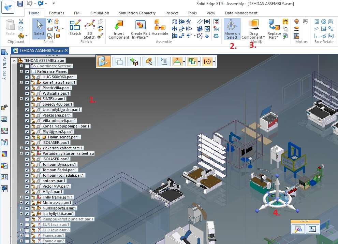Click the first PathFinder toolbar button
Screen dimensions: 338x244
tap(103, 62)
